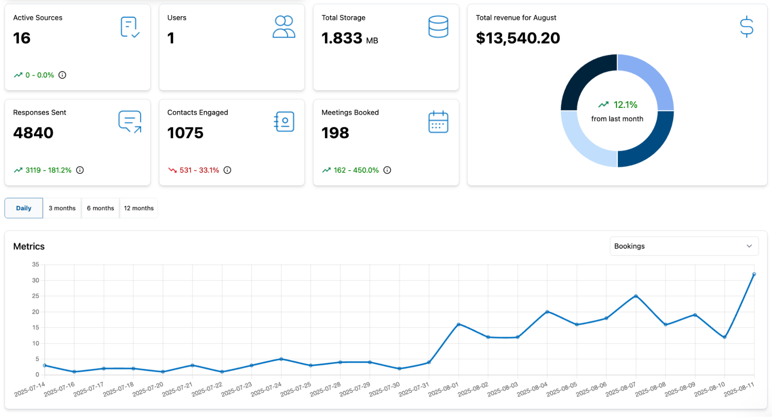Click the Users people icon
This screenshot has width=772, height=417.
click(x=284, y=27)
